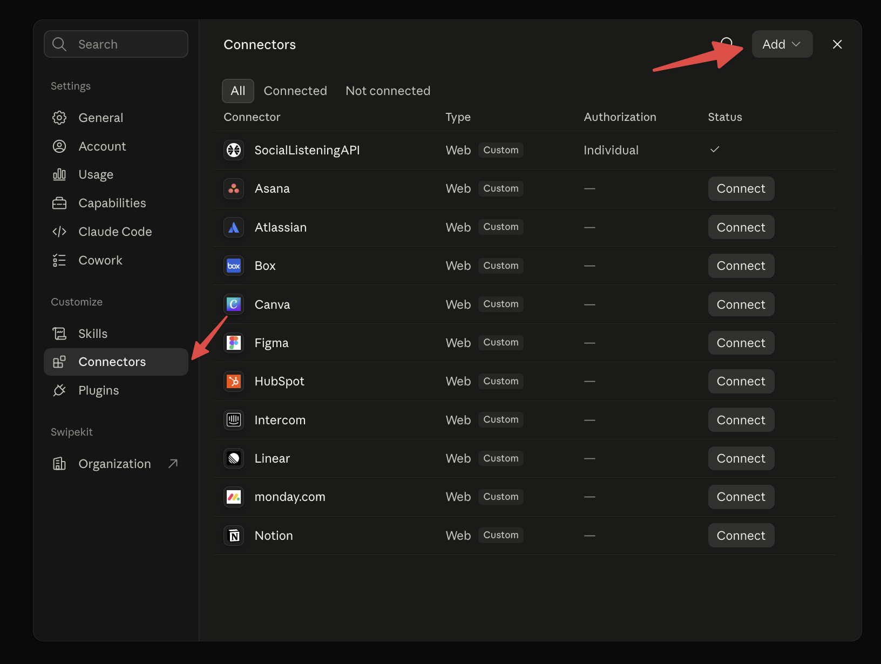Click the SocialListeningAPI connector name

(307, 150)
